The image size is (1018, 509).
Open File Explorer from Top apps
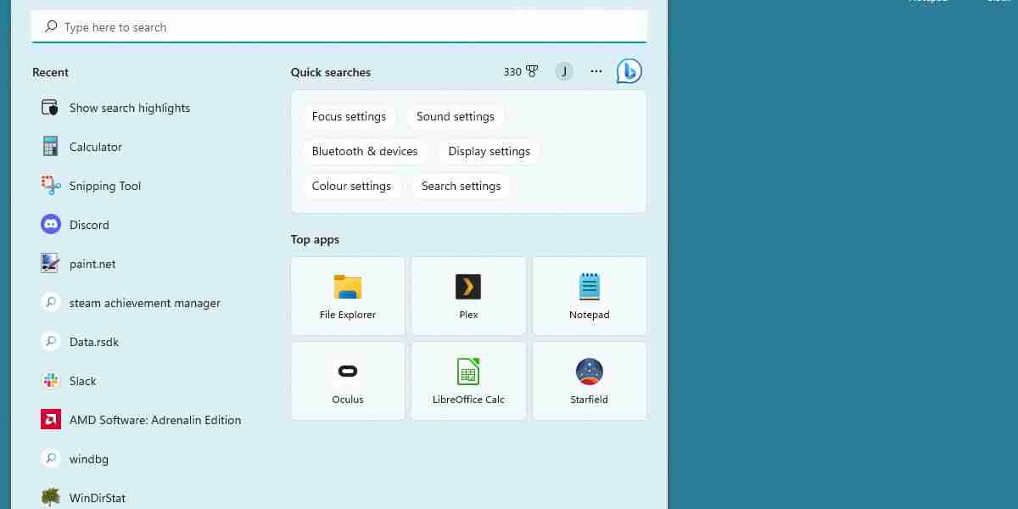pos(348,295)
